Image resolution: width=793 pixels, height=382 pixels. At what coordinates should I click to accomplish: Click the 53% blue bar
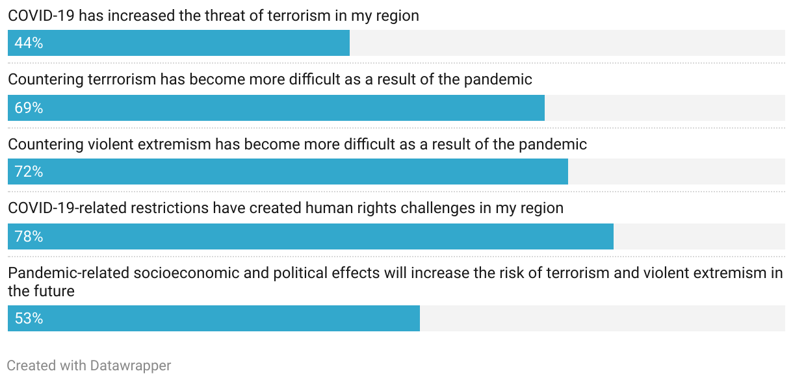click(214, 318)
